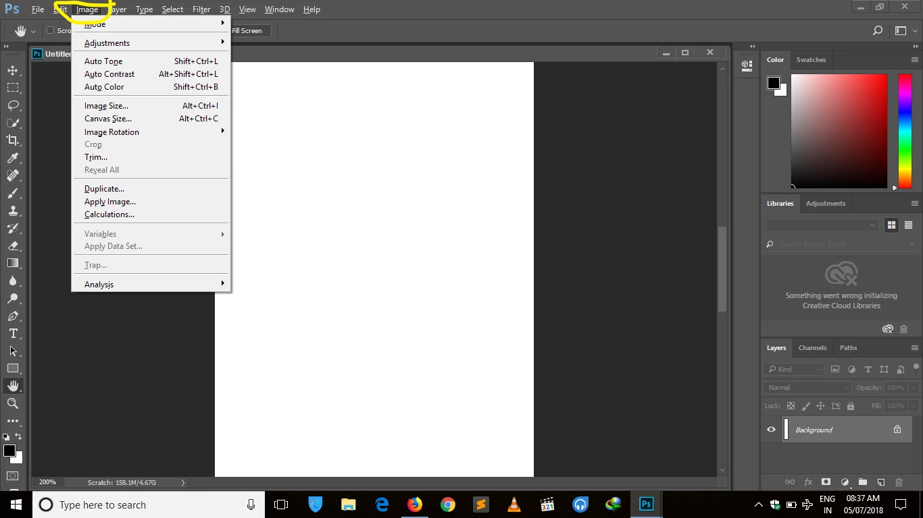Expand the Image Rotation submenu

pos(151,132)
